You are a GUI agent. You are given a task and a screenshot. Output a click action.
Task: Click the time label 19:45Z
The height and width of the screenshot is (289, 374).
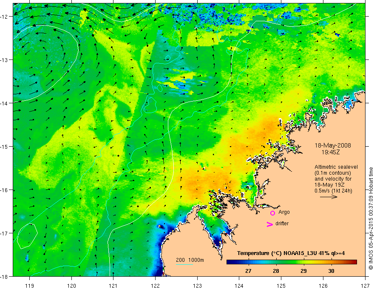[330, 152]
